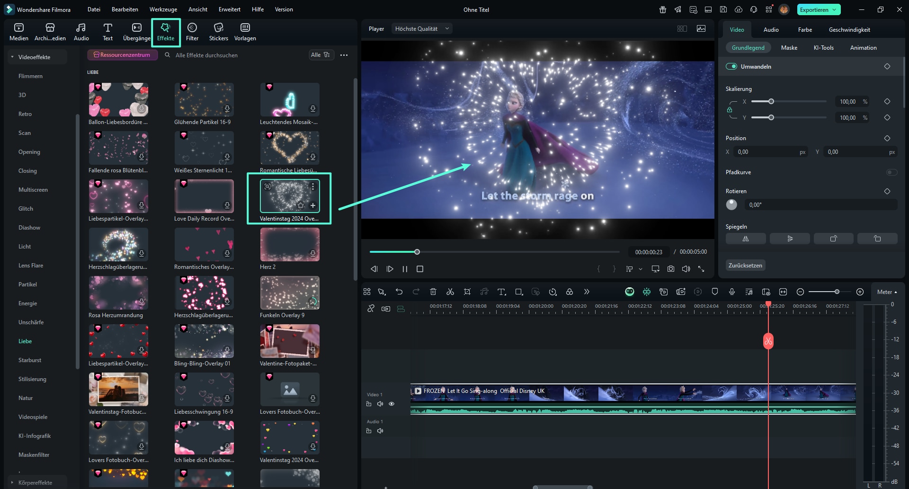Open the Werkzeuge menu

tap(163, 9)
